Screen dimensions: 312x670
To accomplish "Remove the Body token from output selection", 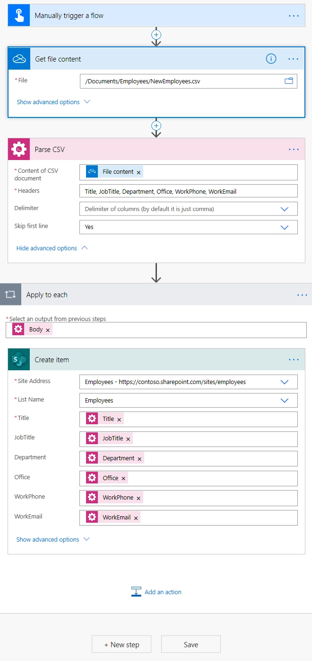I will (x=48, y=330).
